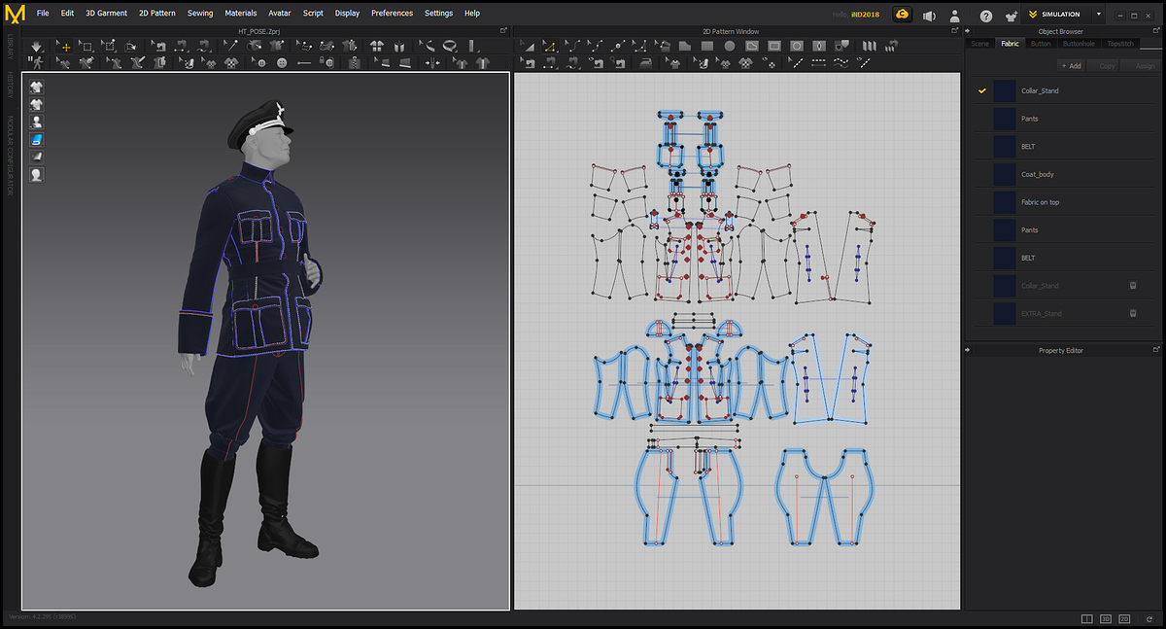Switch to the Buttonhole tab
The image size is (1166, 629).
click(1078, 44)
